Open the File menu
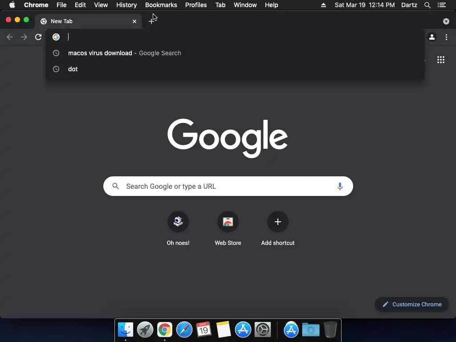 [61, 5]
